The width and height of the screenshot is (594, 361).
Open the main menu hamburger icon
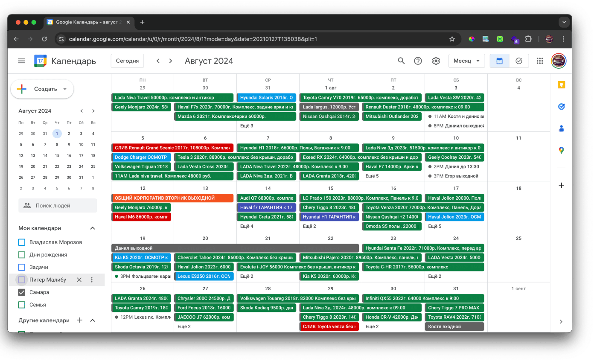[x=22, y=61]
